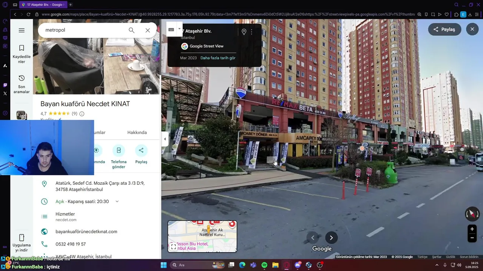Clear the metropol search text
This screenshot has width=483, height=271.
point(148,30)
